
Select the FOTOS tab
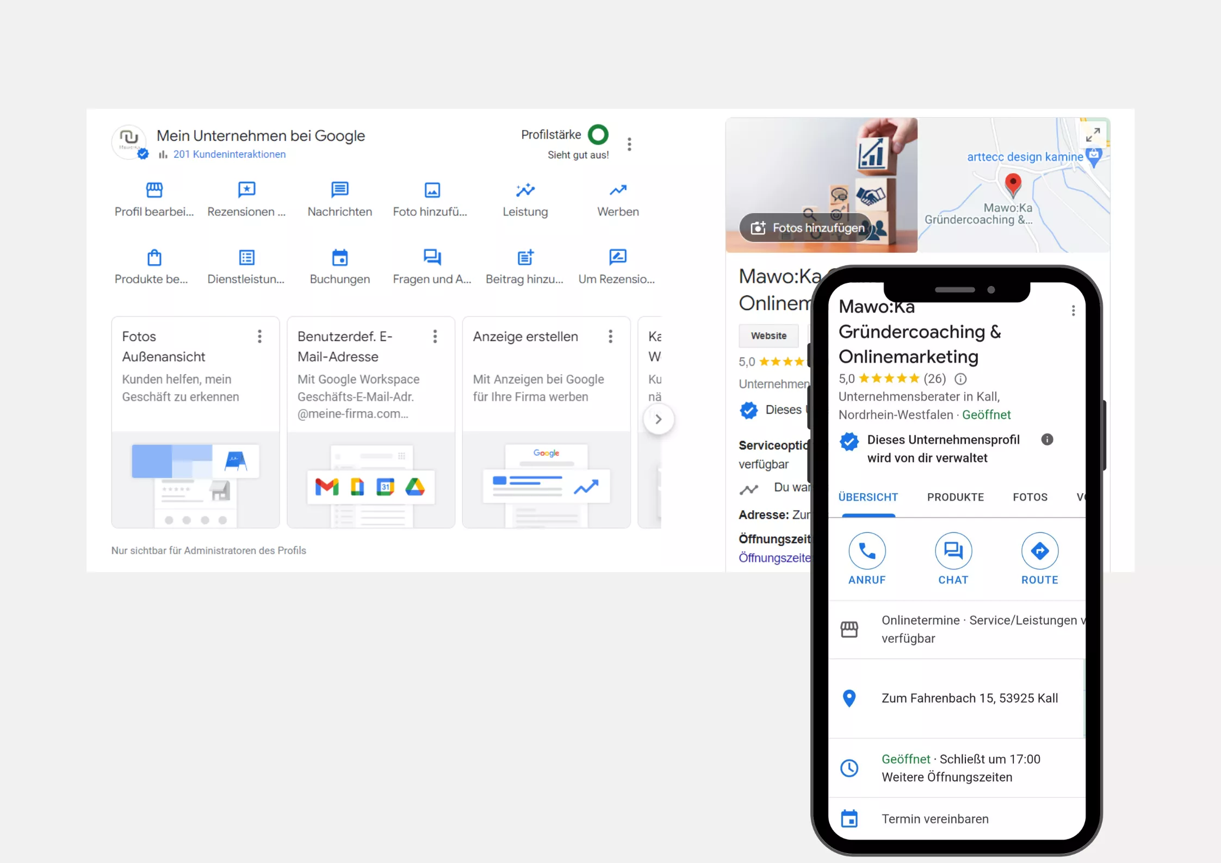1030,497
